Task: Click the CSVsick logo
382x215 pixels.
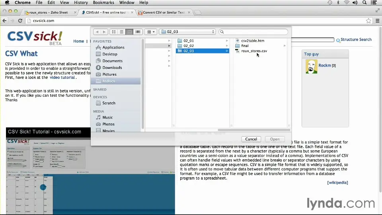Action: pos(35,38)
